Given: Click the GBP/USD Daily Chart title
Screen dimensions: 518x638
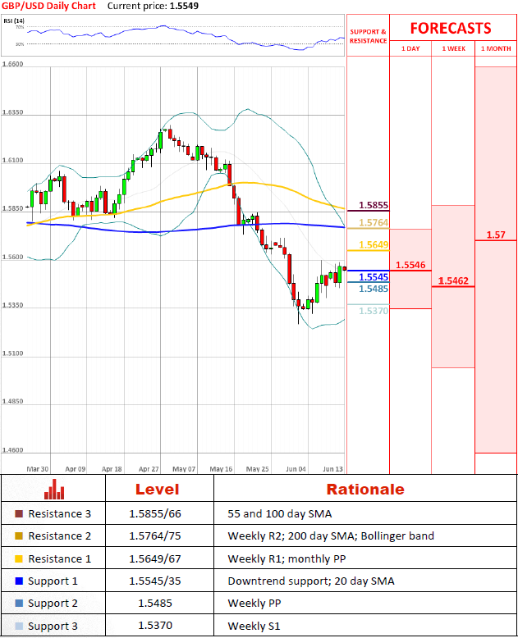Looking at the screenshot, I should pyautogui.click(x=49, y=6).
